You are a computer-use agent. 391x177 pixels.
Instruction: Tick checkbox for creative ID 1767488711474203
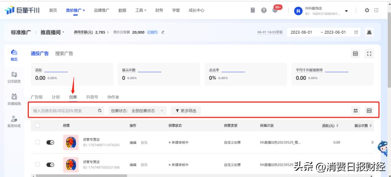pyautogui.click(x=37, y=142)
